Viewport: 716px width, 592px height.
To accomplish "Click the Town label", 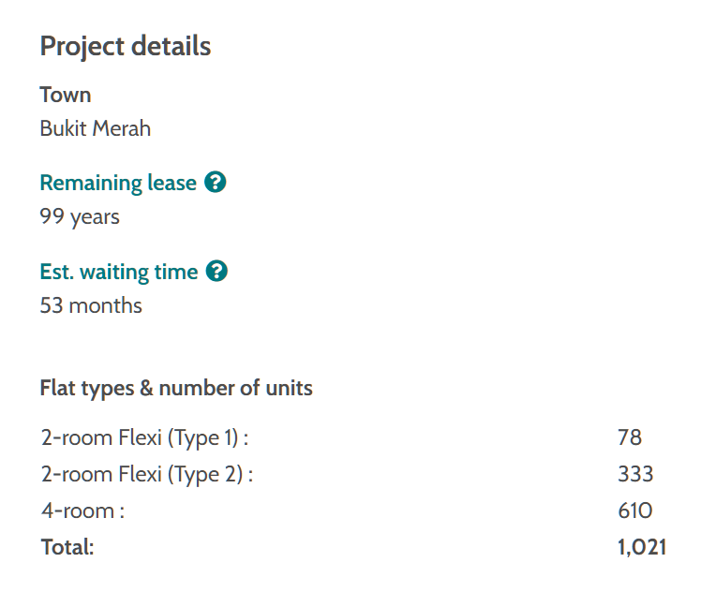I will (66, 95).
